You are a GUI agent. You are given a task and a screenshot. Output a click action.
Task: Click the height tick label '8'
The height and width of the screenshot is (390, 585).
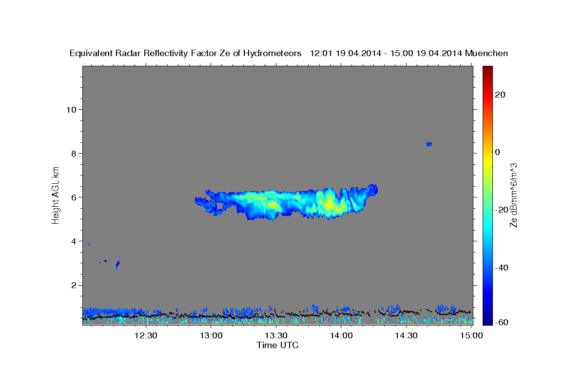[74, 153]
